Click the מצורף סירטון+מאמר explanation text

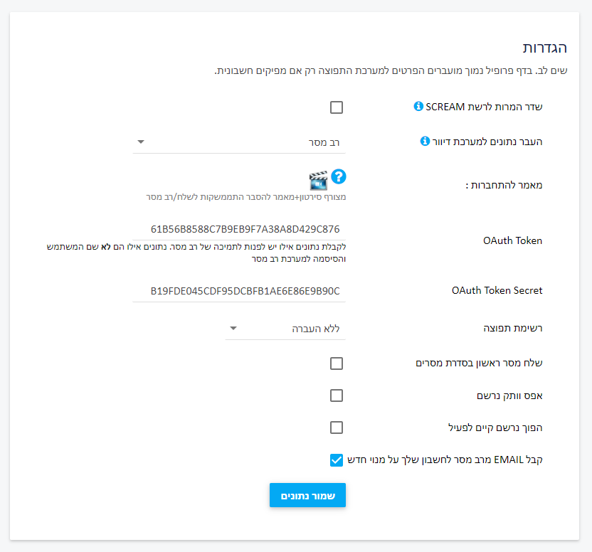[246, 197]
